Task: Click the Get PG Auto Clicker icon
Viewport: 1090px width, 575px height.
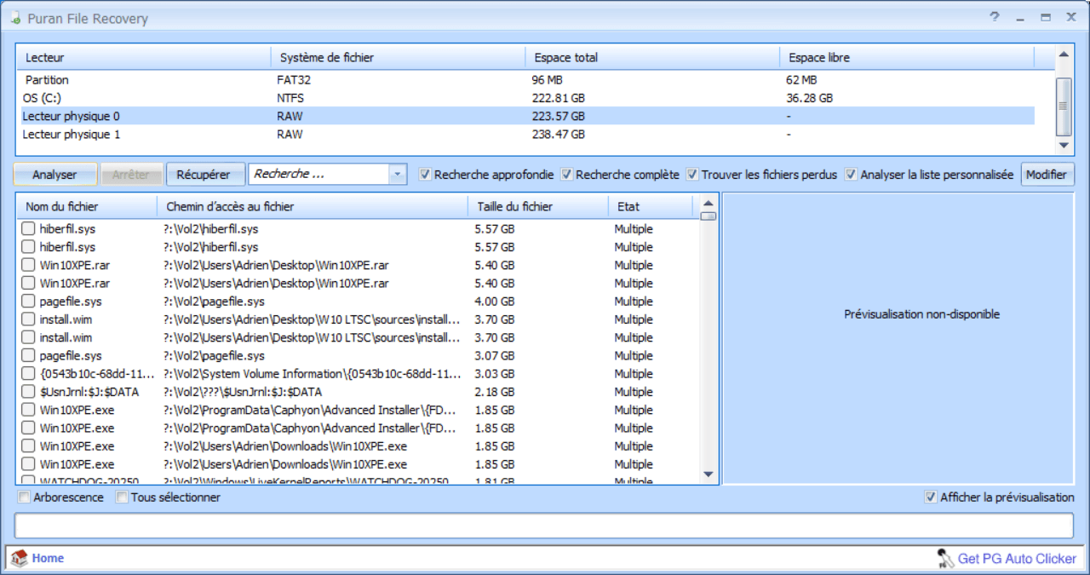Action: click(945, 558)
